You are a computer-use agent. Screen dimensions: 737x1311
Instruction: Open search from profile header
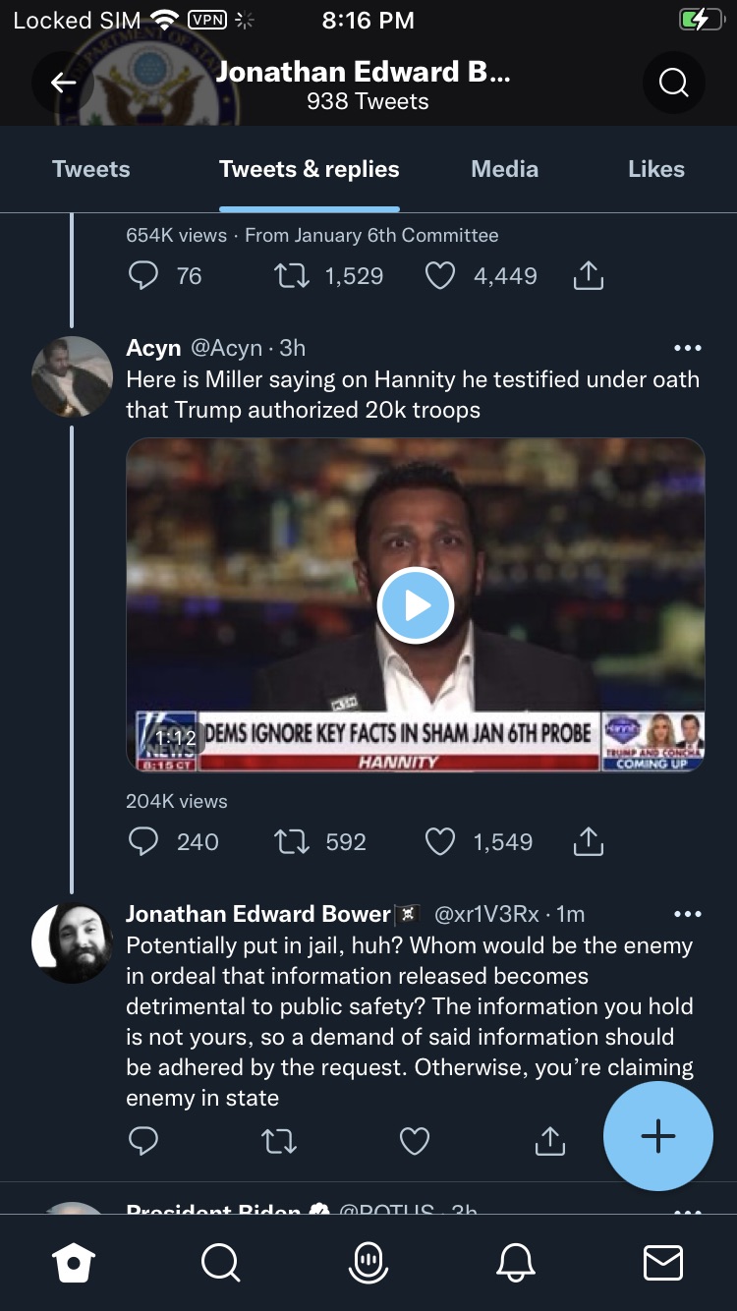point(673,83)
